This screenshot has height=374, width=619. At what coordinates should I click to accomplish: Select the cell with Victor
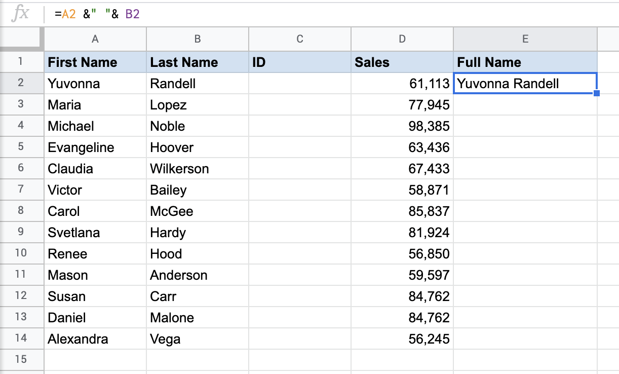(x=95, y=190)
